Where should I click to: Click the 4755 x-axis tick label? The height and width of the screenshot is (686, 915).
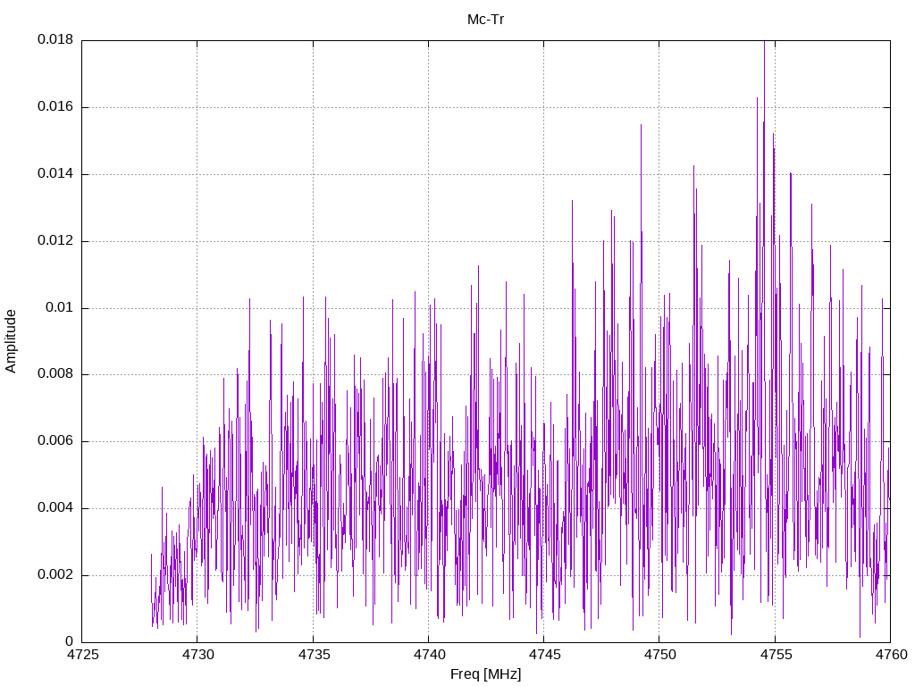(x=776, y=655)
